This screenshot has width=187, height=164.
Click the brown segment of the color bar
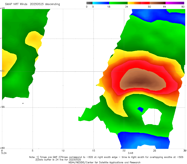pyautogui.click(x=157, y=3)
